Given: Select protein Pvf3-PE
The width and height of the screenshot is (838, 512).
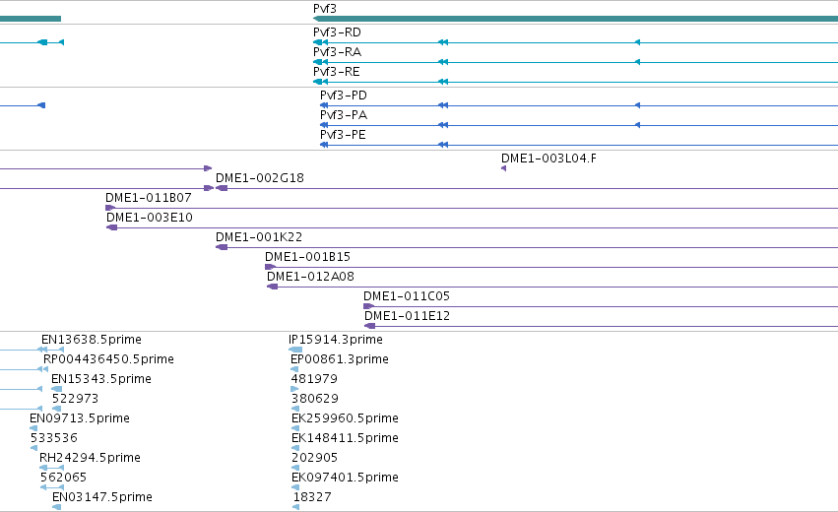Looking at the screenshot, I should pyautogui.click(x=343, y=135).
